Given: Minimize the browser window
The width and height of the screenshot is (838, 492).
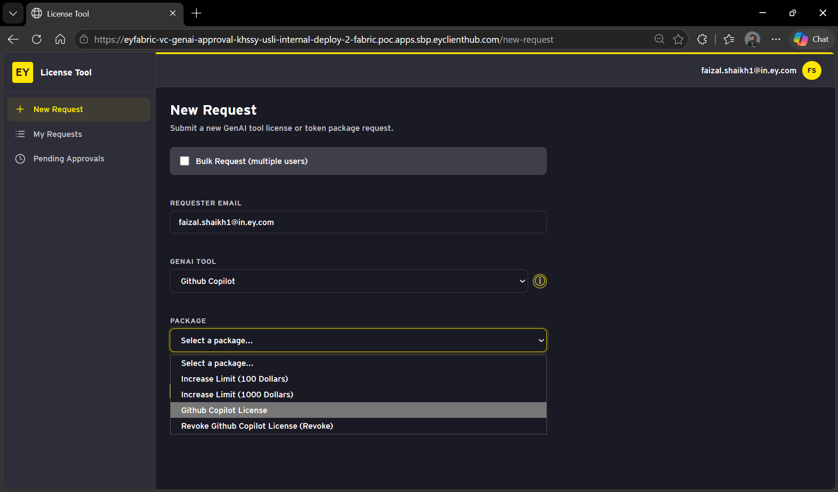Looking at the screenshot, I should 763,13.
